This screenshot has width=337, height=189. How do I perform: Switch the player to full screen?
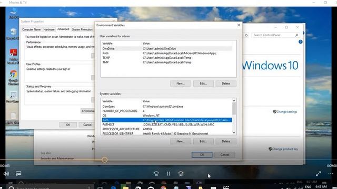coord(318,174)
